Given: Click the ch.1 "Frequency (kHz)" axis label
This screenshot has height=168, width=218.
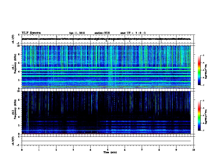Looking at the screenshot, I should tap(15, 64).
